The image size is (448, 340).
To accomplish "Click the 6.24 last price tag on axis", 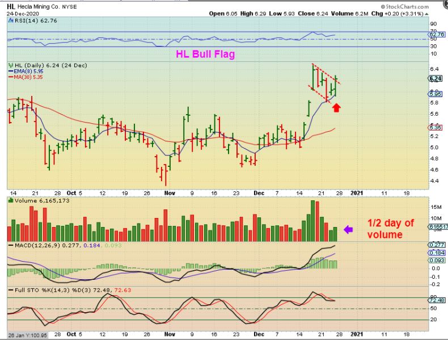I will click(436, 79).
